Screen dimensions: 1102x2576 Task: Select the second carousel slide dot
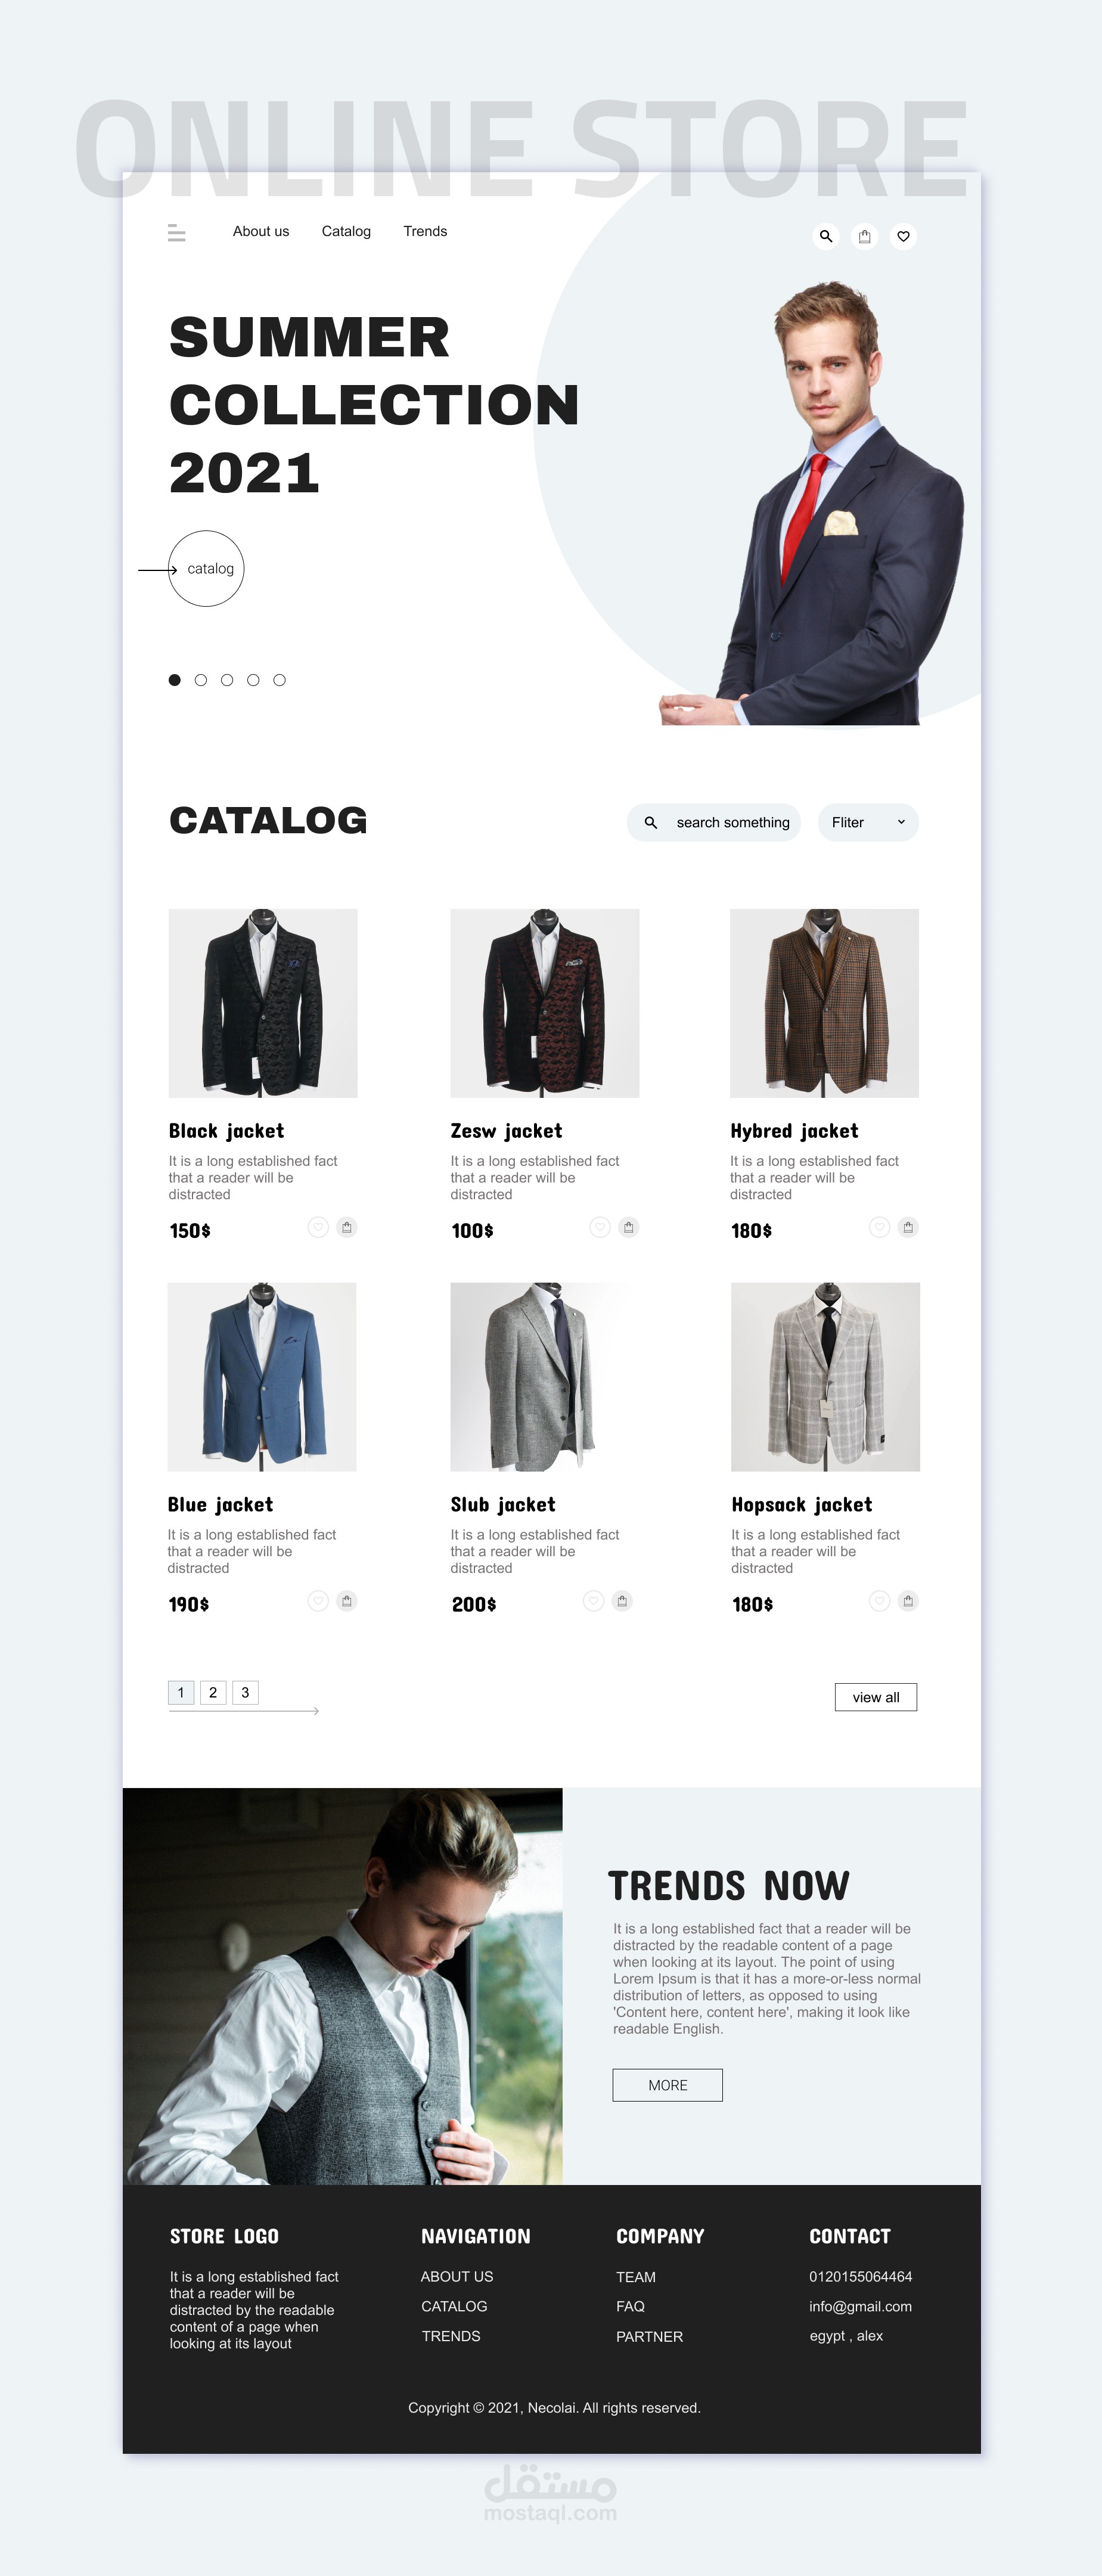(201, 680)
